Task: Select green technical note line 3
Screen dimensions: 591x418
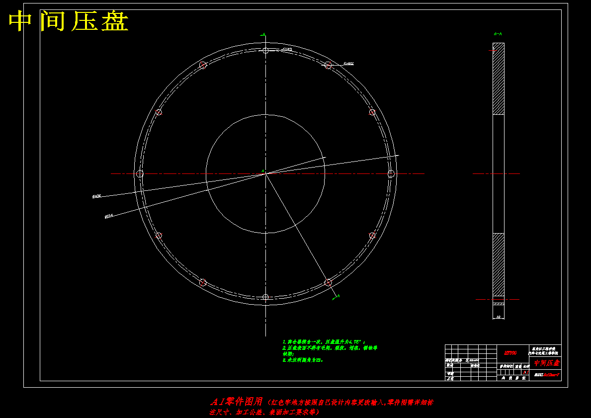Action: pos(303,360)
